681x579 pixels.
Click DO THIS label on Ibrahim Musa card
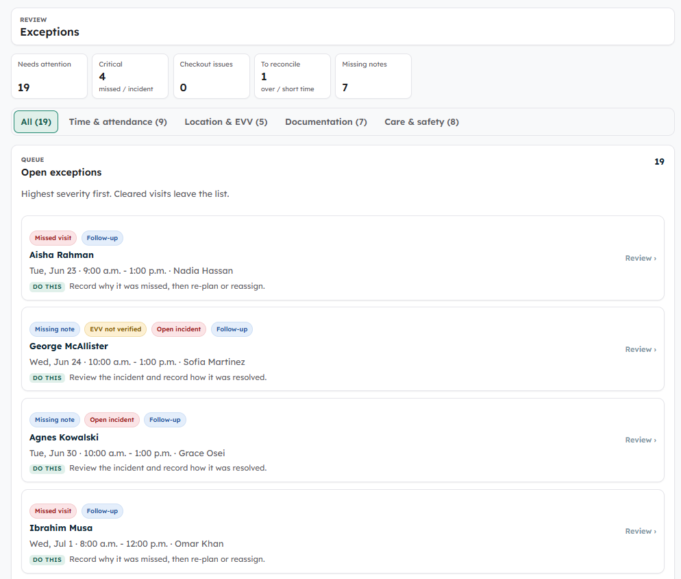click(47, 560)
